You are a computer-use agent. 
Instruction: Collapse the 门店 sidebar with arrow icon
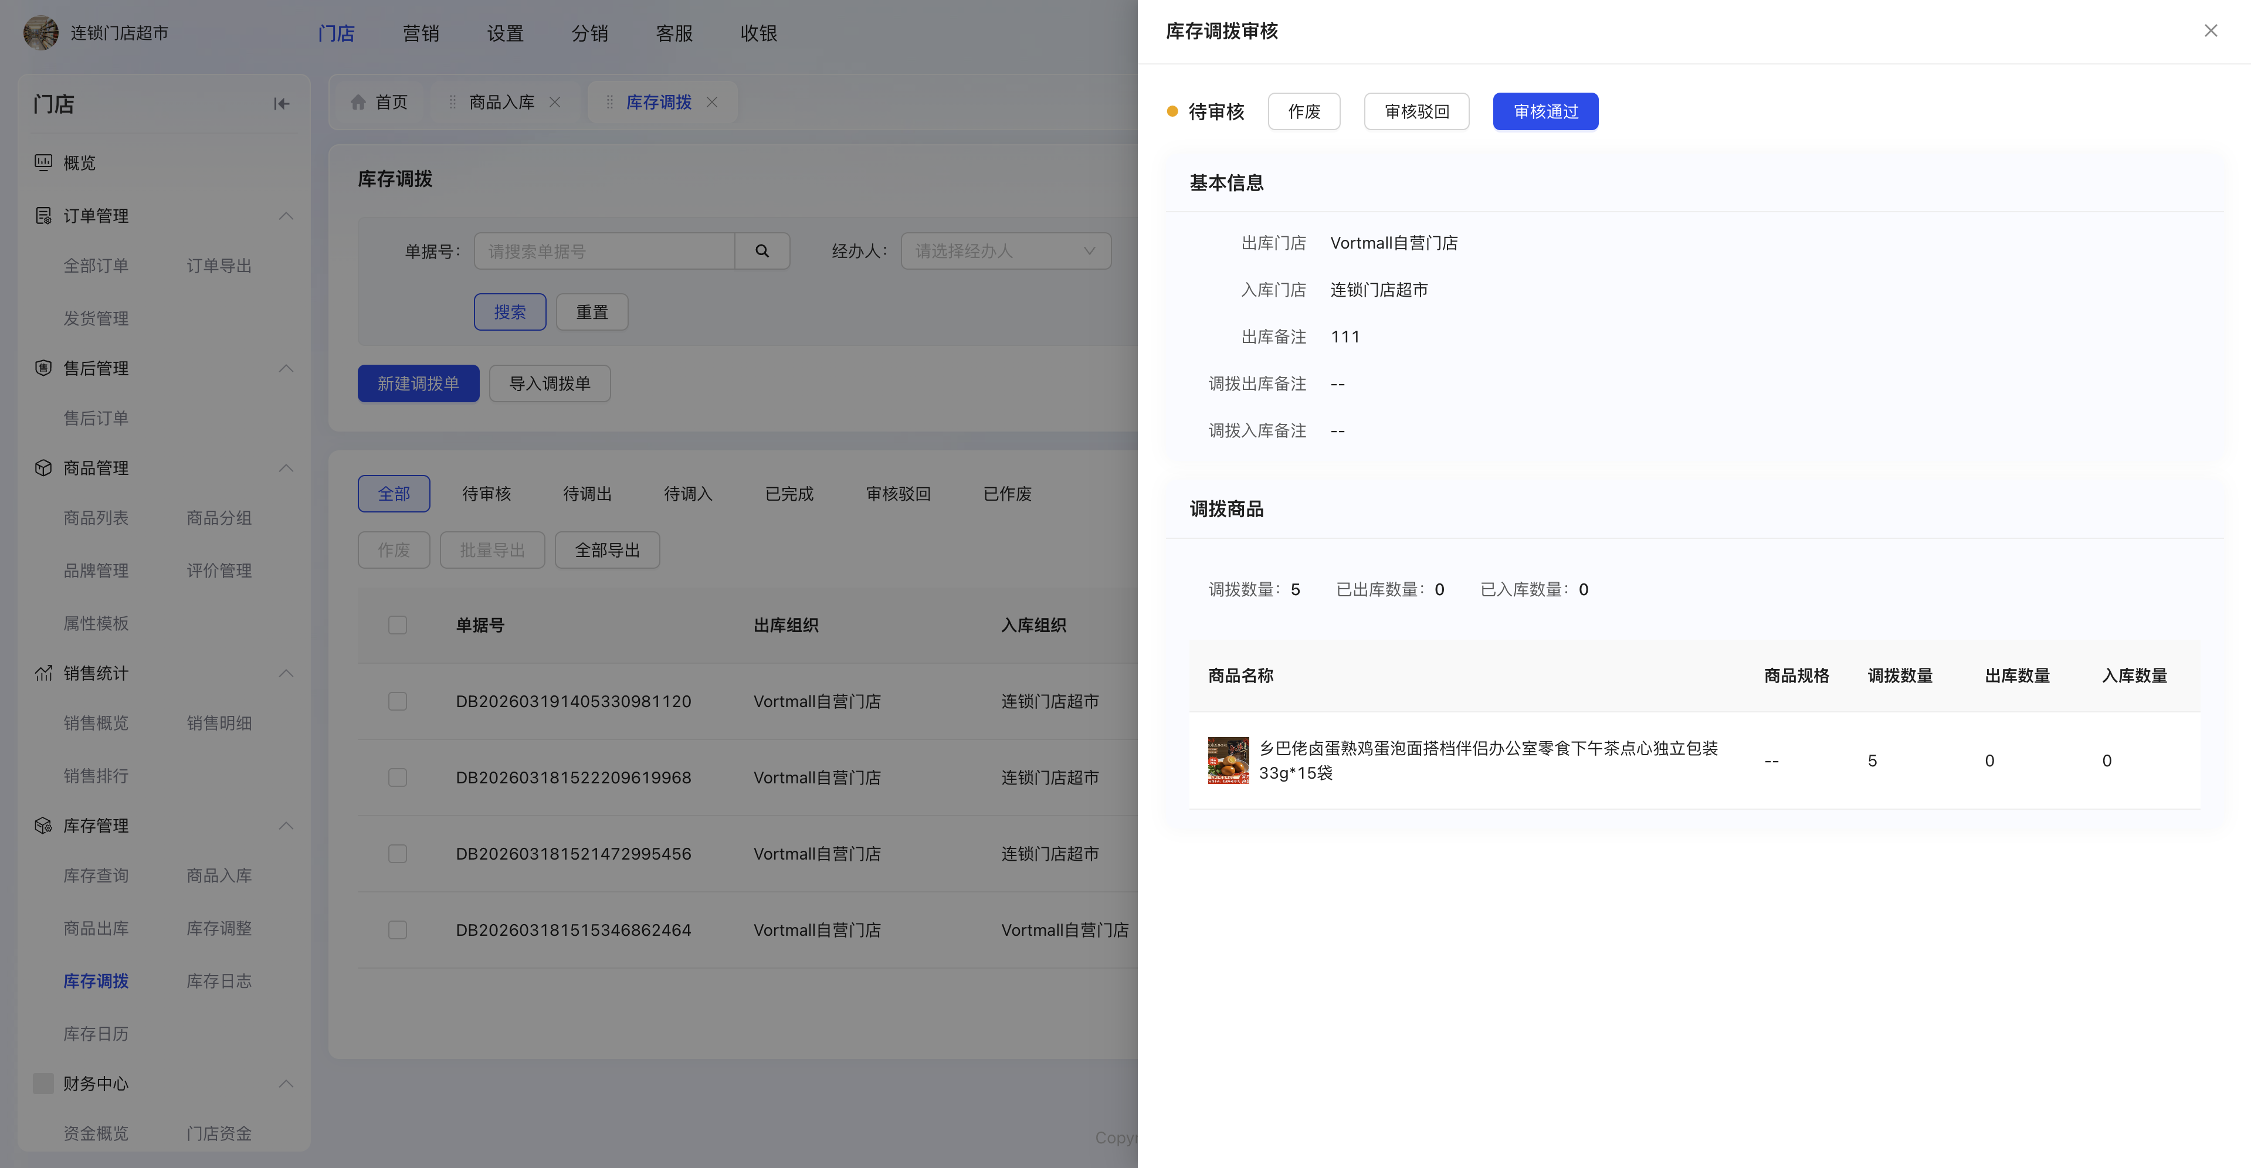click(x=282, y=104)
